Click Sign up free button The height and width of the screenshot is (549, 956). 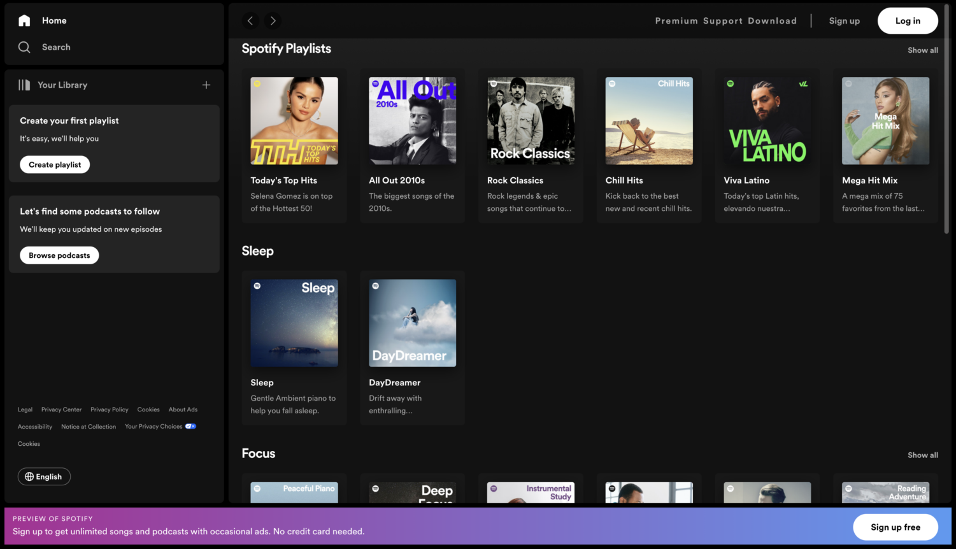(x=895, y=527)
